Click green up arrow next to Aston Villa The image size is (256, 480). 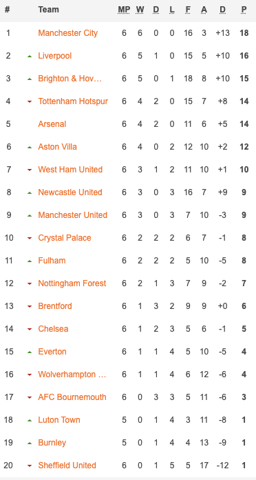coord(30,148)
